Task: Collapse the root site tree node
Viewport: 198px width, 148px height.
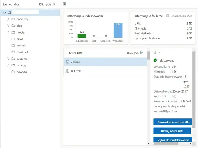Action: (4, 13)
